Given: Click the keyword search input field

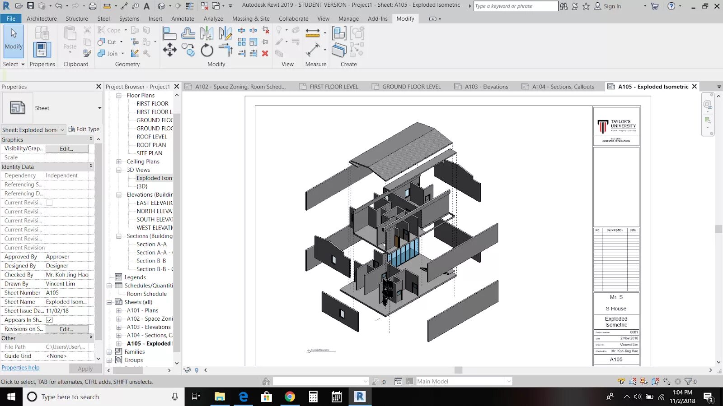Looking at the screenshot, I should (515, 6).
